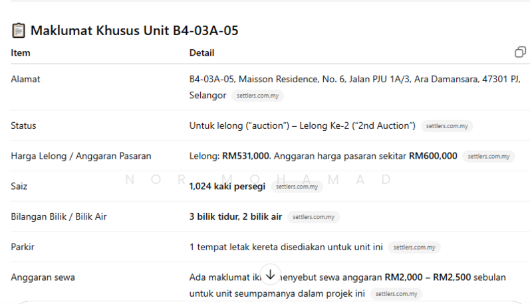Screen dimensions: 532x304
Task: Select the Alamat row label
Action: (25, 79)
